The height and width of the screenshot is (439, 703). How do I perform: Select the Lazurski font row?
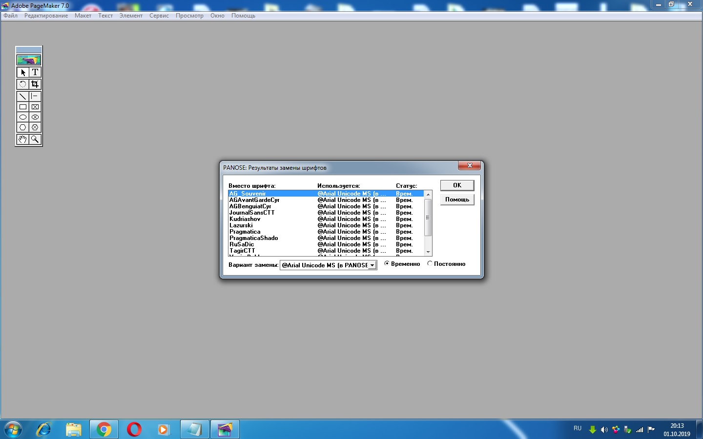click(326, 225)
